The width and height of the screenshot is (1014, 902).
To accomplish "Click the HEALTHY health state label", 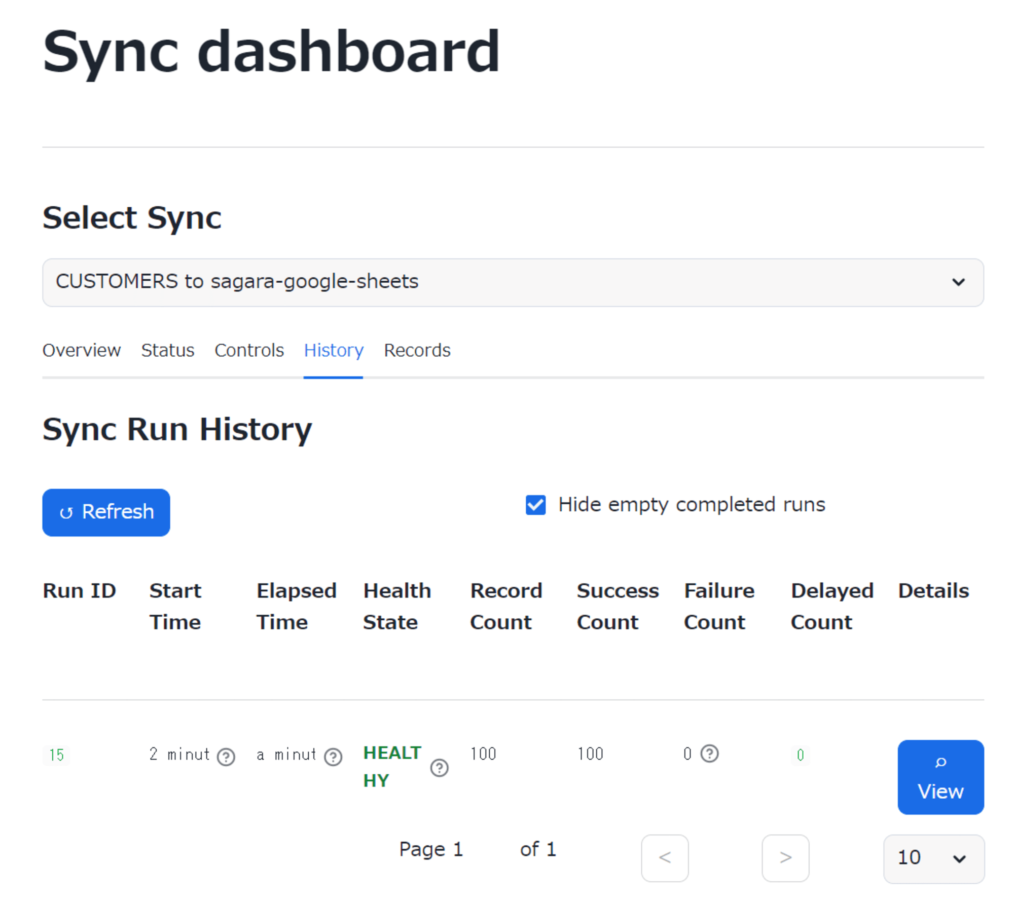I will pyautogui.click(x=392, y=767).
